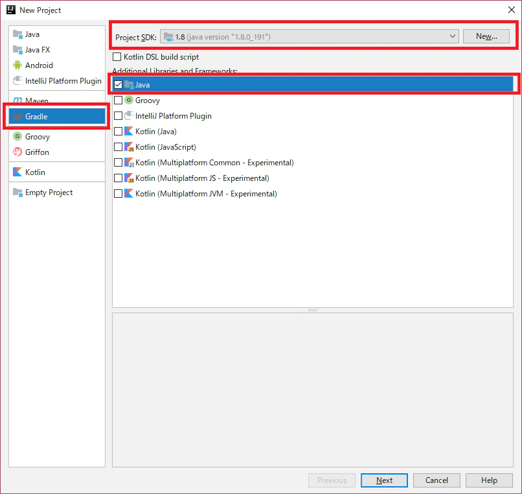
Task: Click the Groovy framework label in the list
Action: point(148,100)
